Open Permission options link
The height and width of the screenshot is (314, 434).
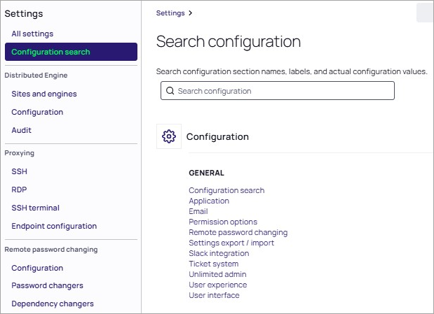tap(223, 222)
